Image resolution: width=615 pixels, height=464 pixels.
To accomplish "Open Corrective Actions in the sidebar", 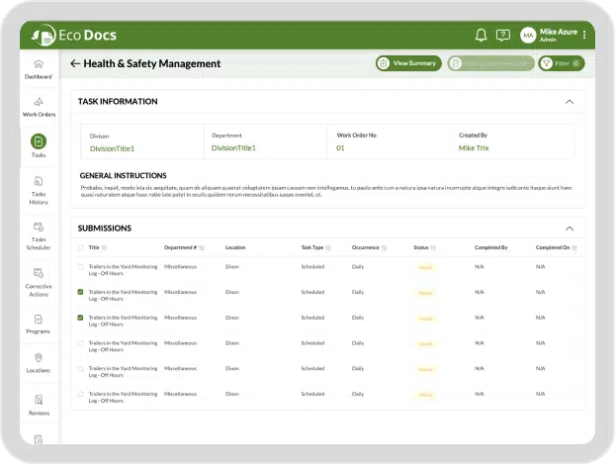I will coord(39,280).
